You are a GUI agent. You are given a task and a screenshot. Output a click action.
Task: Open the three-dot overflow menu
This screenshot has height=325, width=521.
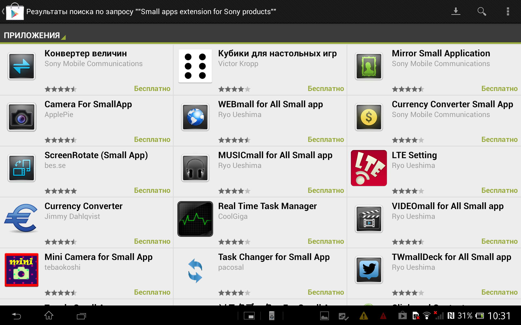tap(508, 11)
